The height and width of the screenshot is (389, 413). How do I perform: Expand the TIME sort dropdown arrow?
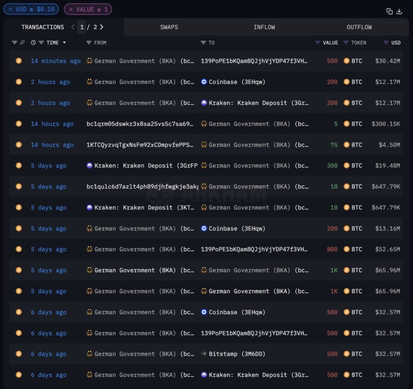click(64, 42)
